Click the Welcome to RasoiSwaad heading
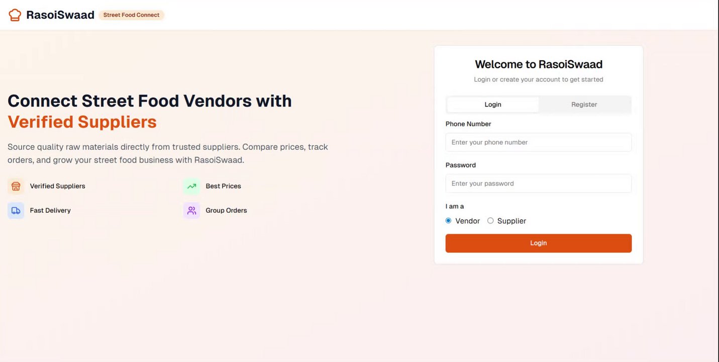Viewport: 719px width, 362px height. 538,64
